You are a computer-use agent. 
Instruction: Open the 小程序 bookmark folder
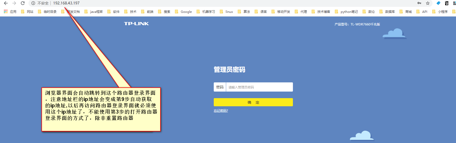tap(440, 12)
